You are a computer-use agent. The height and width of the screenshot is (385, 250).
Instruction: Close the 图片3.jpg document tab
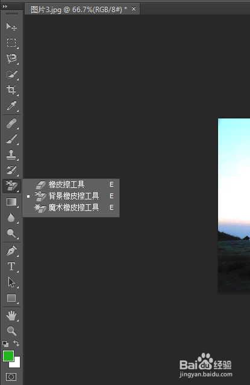pos(134,9)
